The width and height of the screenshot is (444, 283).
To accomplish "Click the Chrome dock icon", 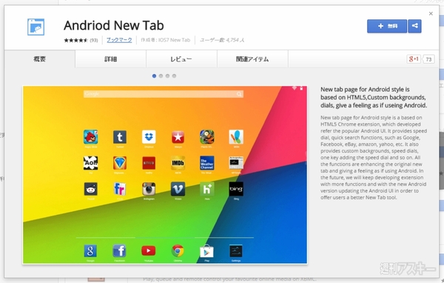I will point(178,251).
